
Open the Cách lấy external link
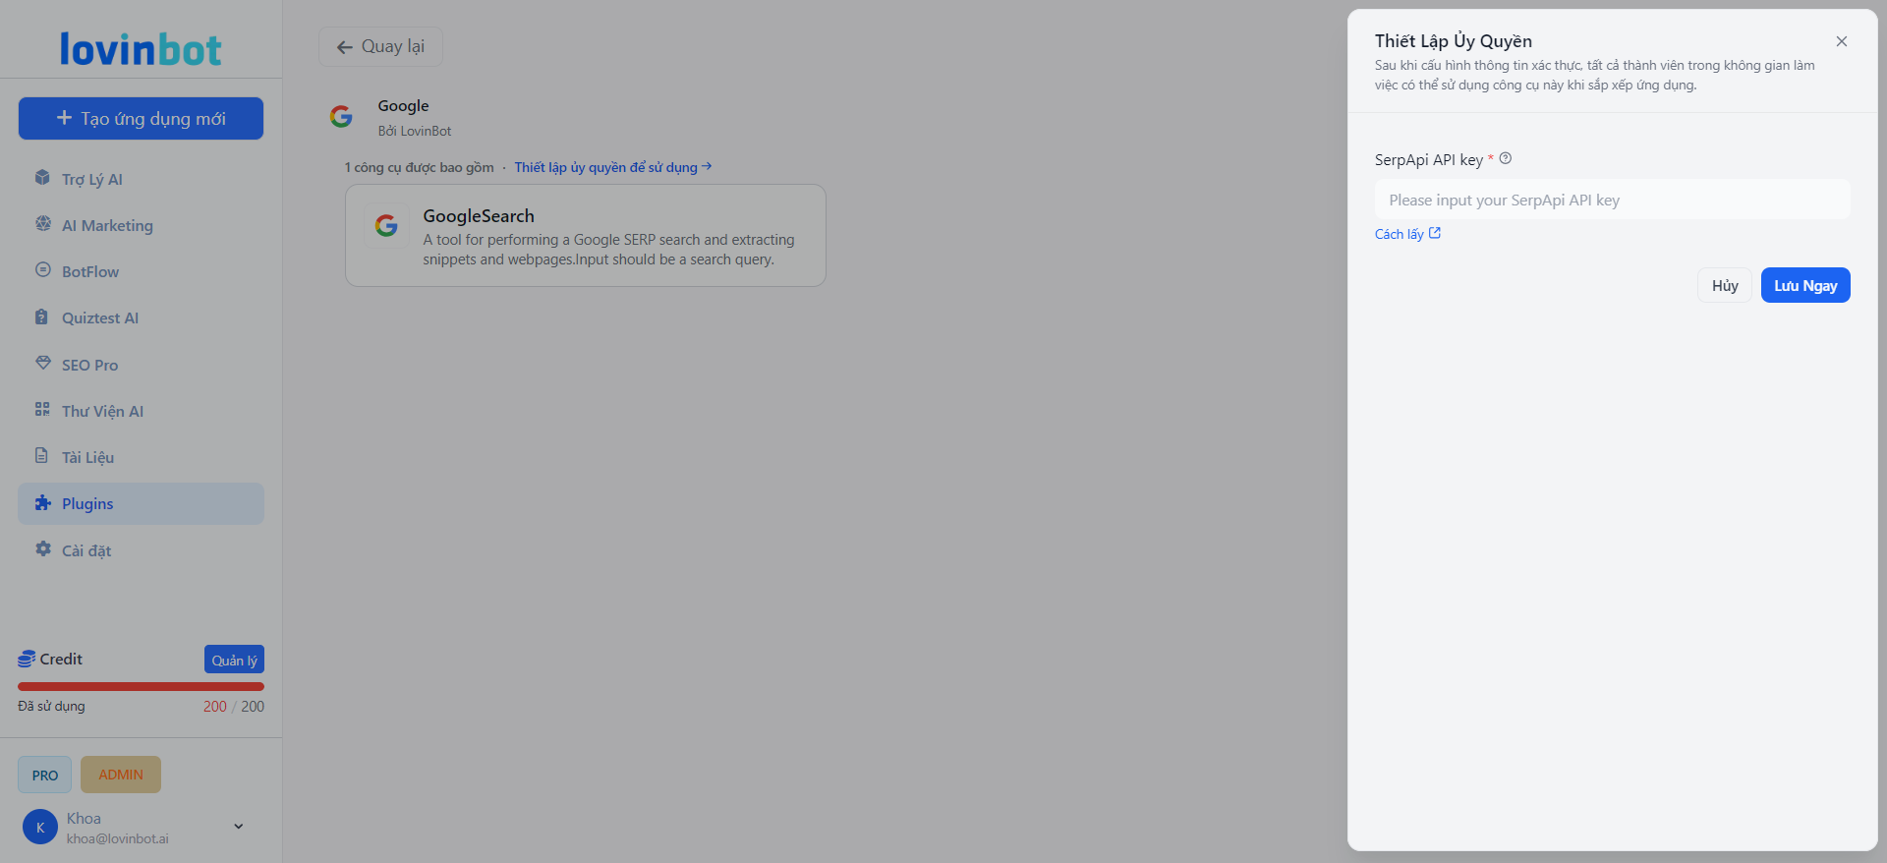coord(1406,234)
